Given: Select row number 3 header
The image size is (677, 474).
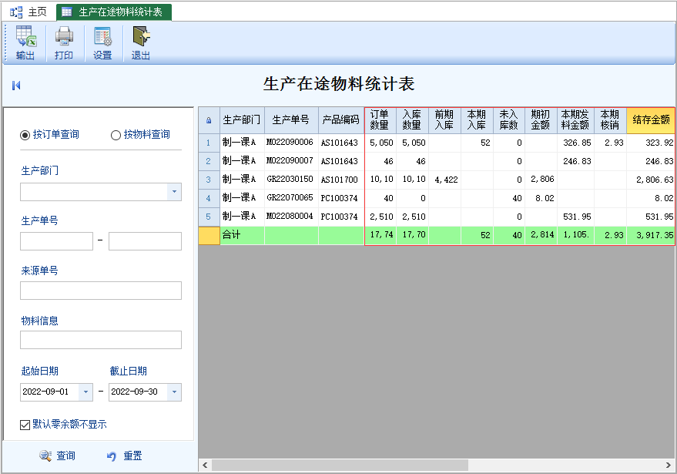Looking at the screenshot, I should tap(209, 180).
